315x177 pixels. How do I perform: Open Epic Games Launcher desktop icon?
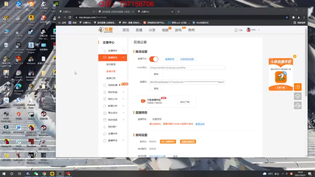[x=19, y=48]
